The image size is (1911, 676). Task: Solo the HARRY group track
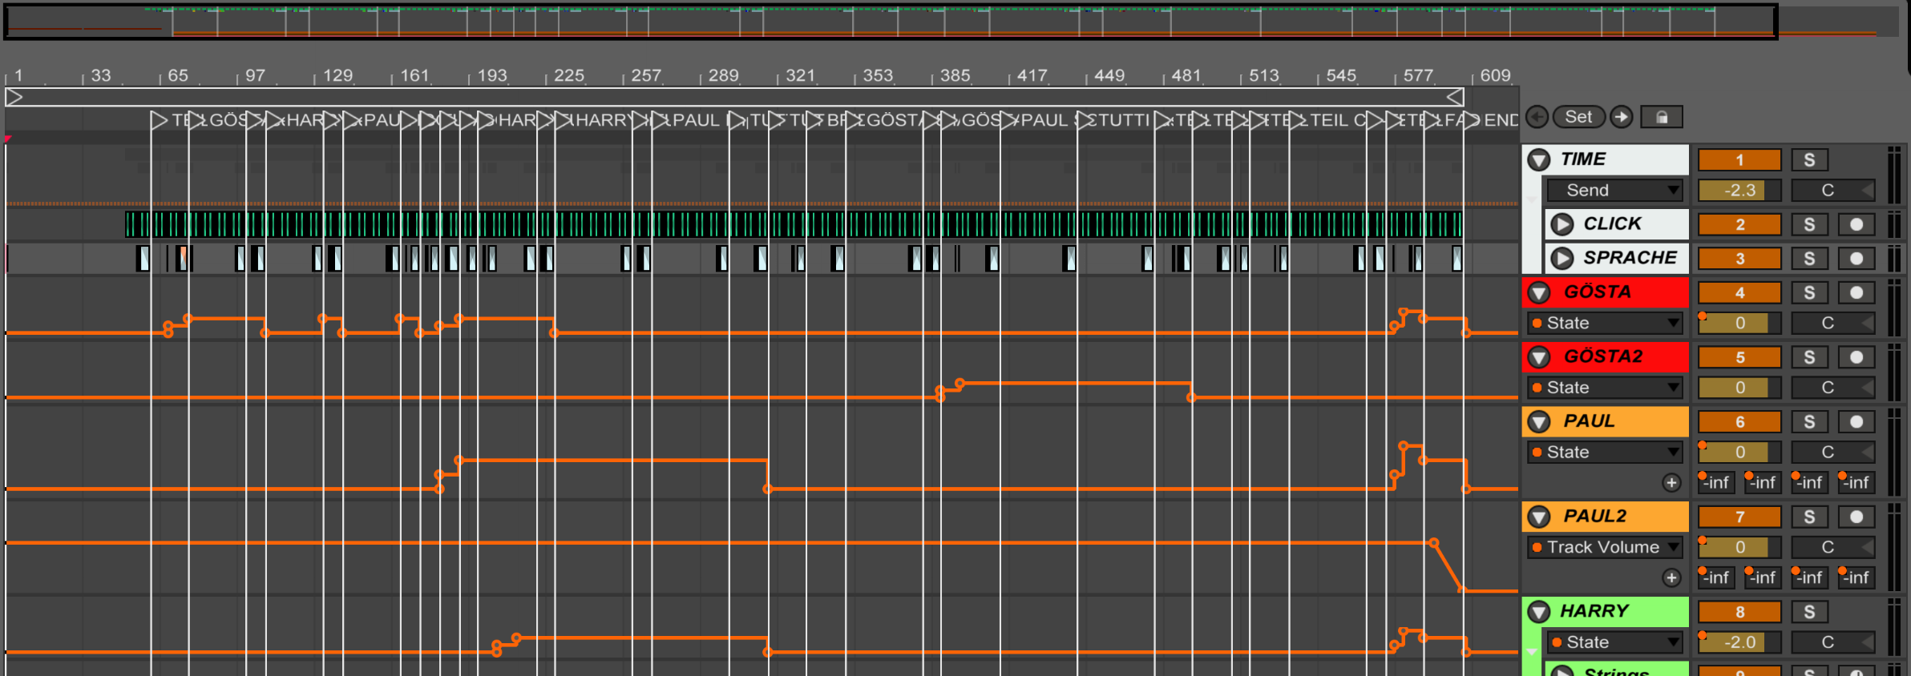pyautogui.click(x=1809, y=613)
